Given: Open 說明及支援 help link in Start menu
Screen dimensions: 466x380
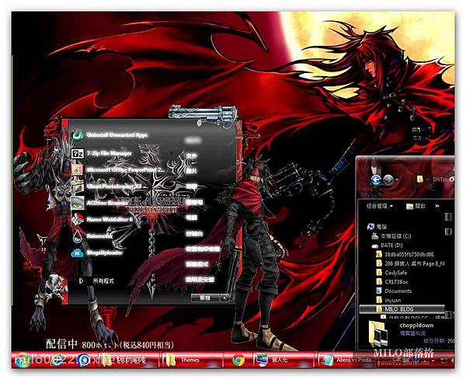Looking at the screenshot, I should (200, 280).
